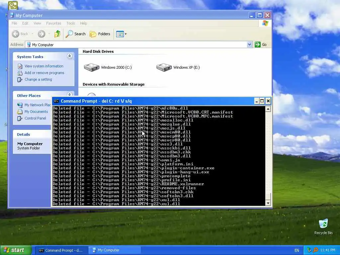Maximize the Command Prompt window
This screenshot has height=255, width=340.
coord(262,101)
